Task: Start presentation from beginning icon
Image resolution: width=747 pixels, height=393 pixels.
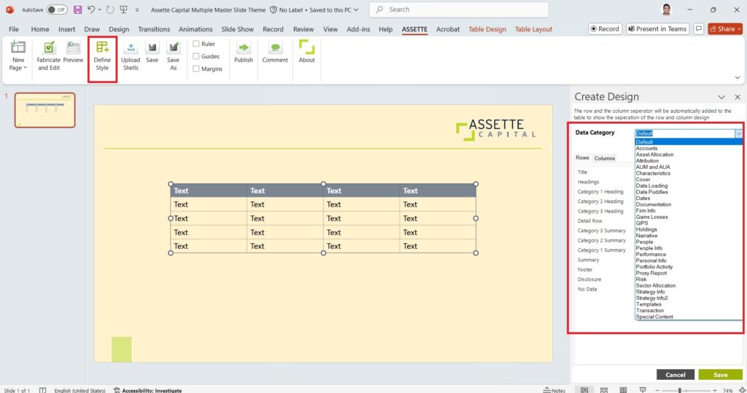Action: tap(123, 9)
